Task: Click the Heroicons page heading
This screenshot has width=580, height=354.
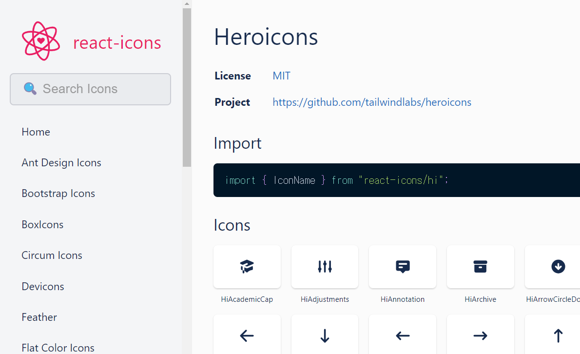Action: pos(266,37)
